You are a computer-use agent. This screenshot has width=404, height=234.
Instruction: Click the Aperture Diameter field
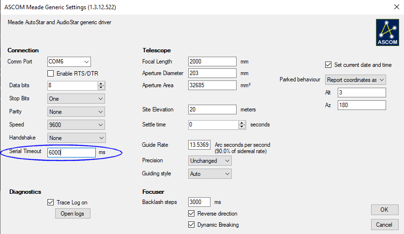212,73
